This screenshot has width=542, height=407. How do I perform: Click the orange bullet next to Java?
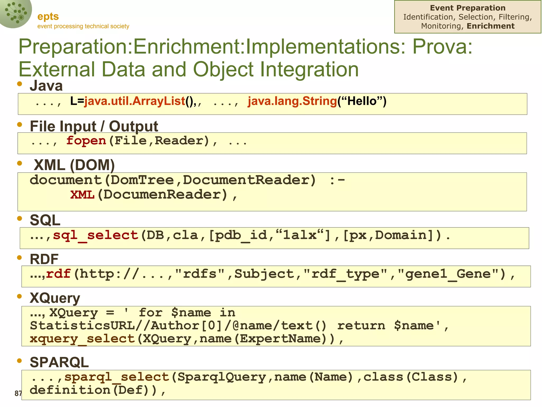19,84
